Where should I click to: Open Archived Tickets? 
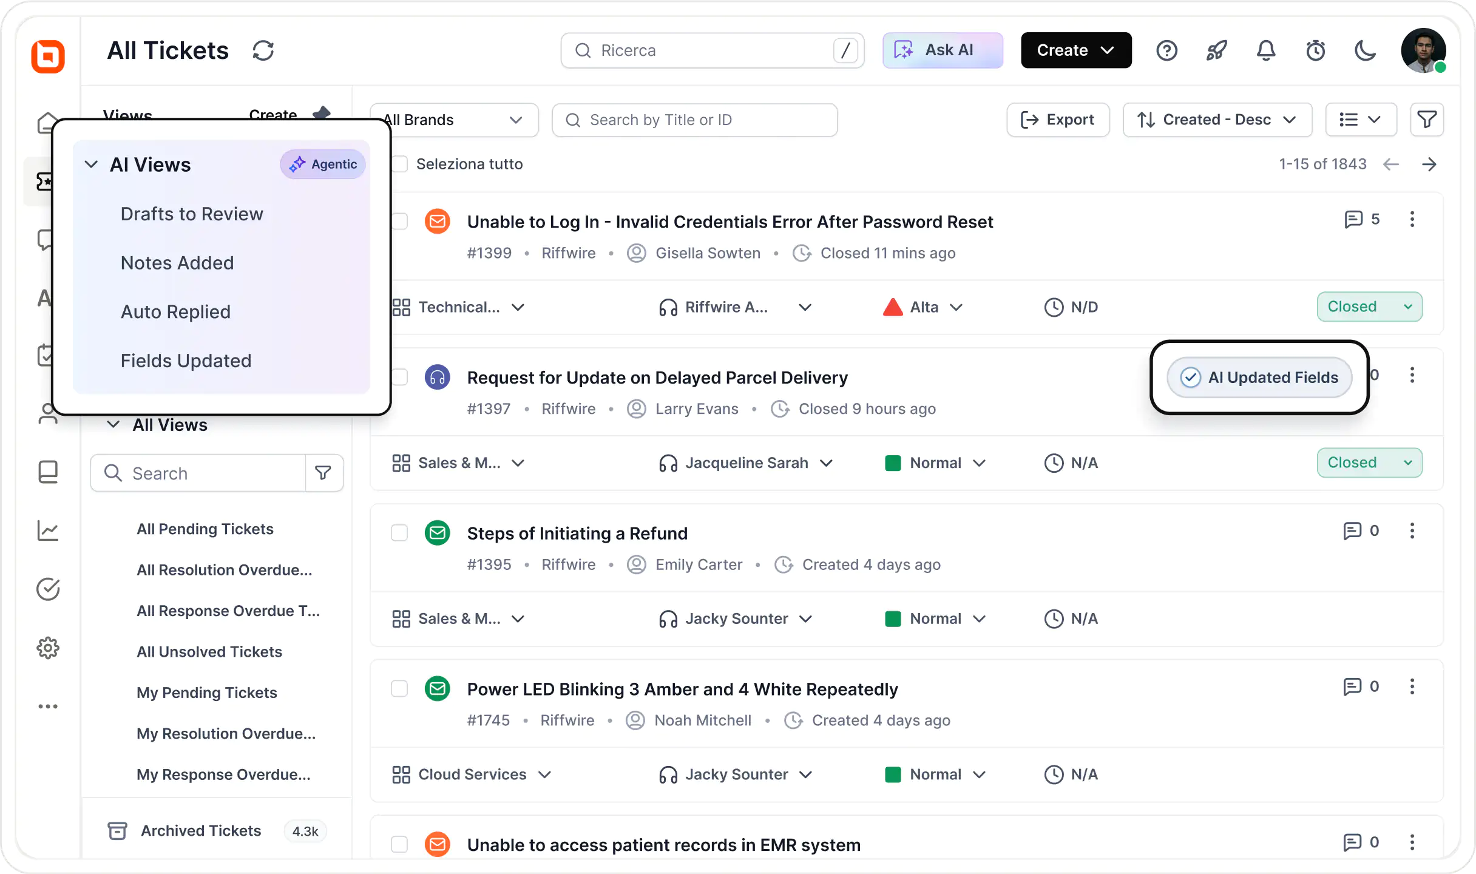point(201,831)
